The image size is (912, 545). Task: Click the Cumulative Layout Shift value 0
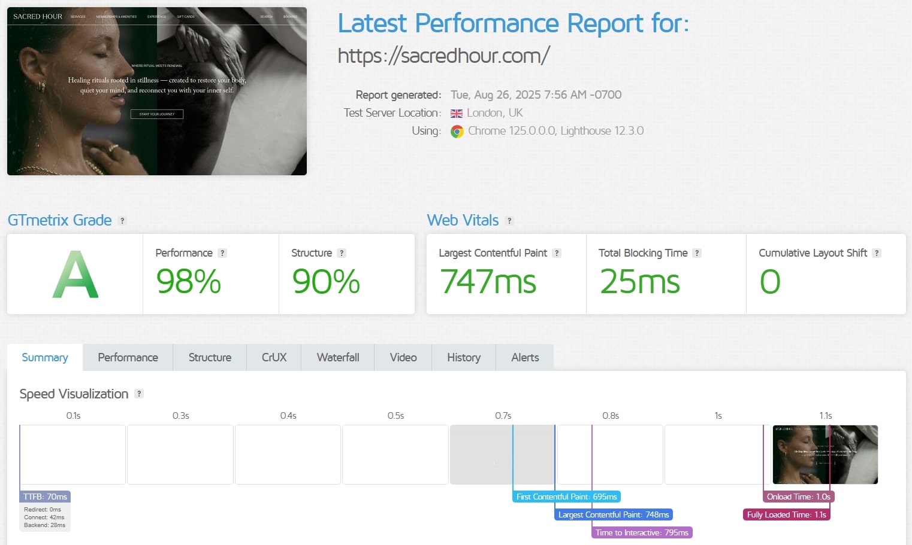point(770,281)
